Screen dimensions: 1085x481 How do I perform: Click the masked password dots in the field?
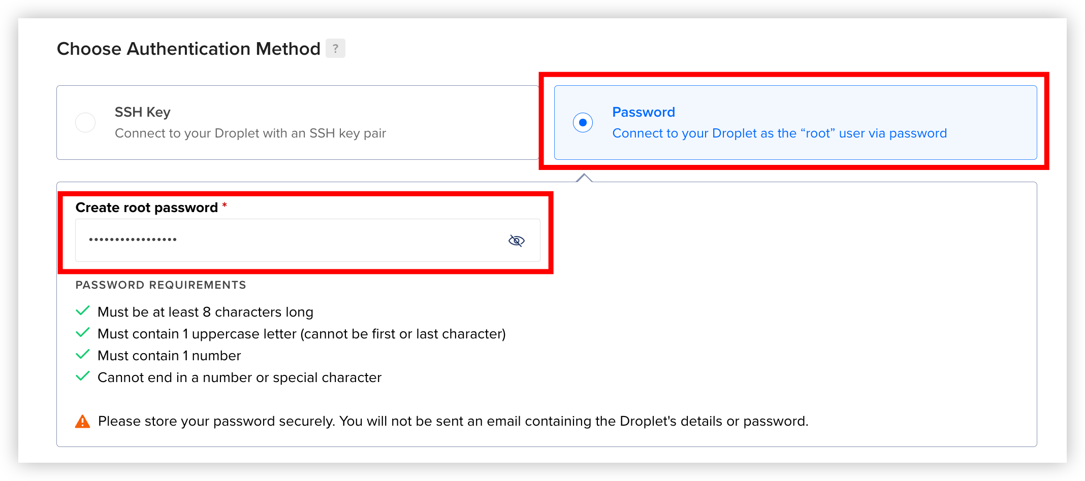click(133, 239)
